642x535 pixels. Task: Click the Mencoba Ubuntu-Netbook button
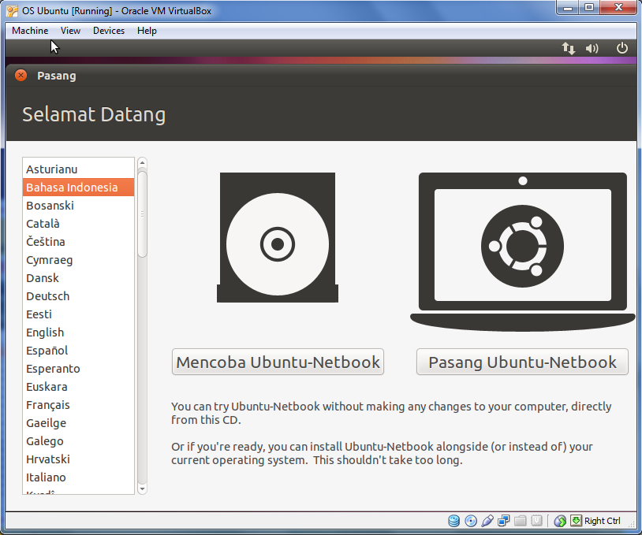tap(278, 362)
